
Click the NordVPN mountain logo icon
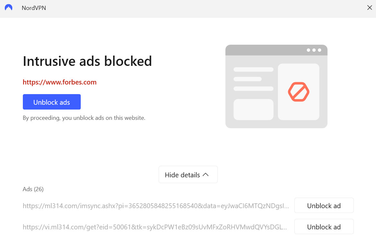9,8
